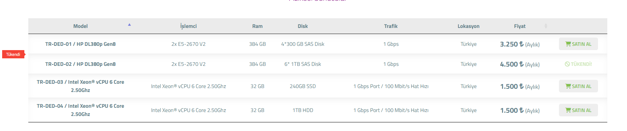Viewport: 627px width, 131px height.
Task: Select the Lokasyon column header
Action: pos(468,26)
